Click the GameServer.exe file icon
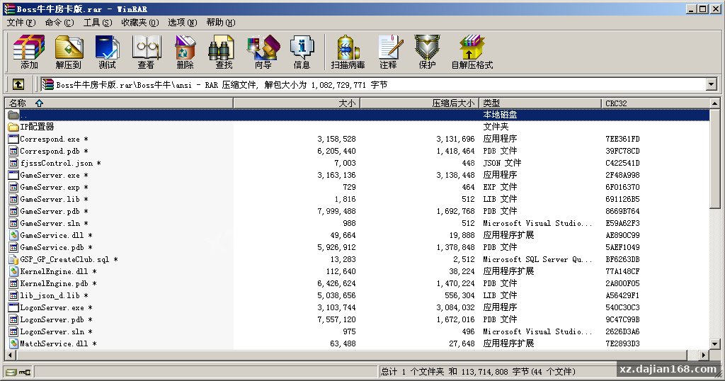The height and width of the screenshot is (381, 725). tap(13, 175)
